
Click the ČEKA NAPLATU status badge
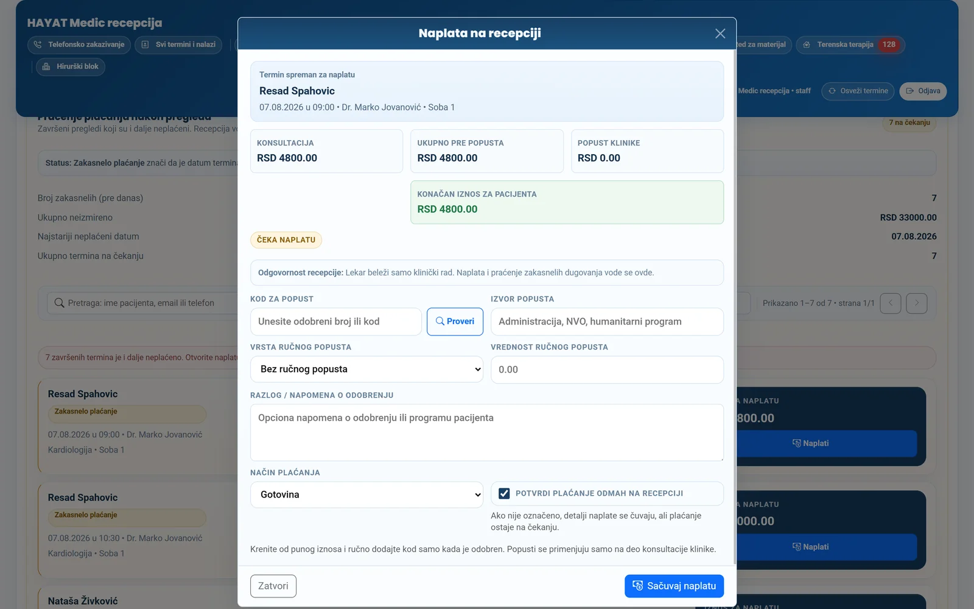click(x=286, y=240)
